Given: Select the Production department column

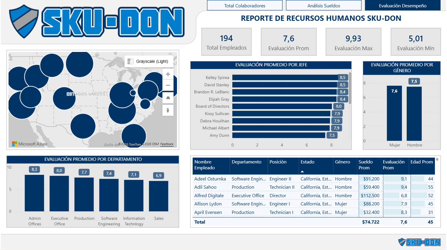Looking at the screenshot, I should pos(84,195).
